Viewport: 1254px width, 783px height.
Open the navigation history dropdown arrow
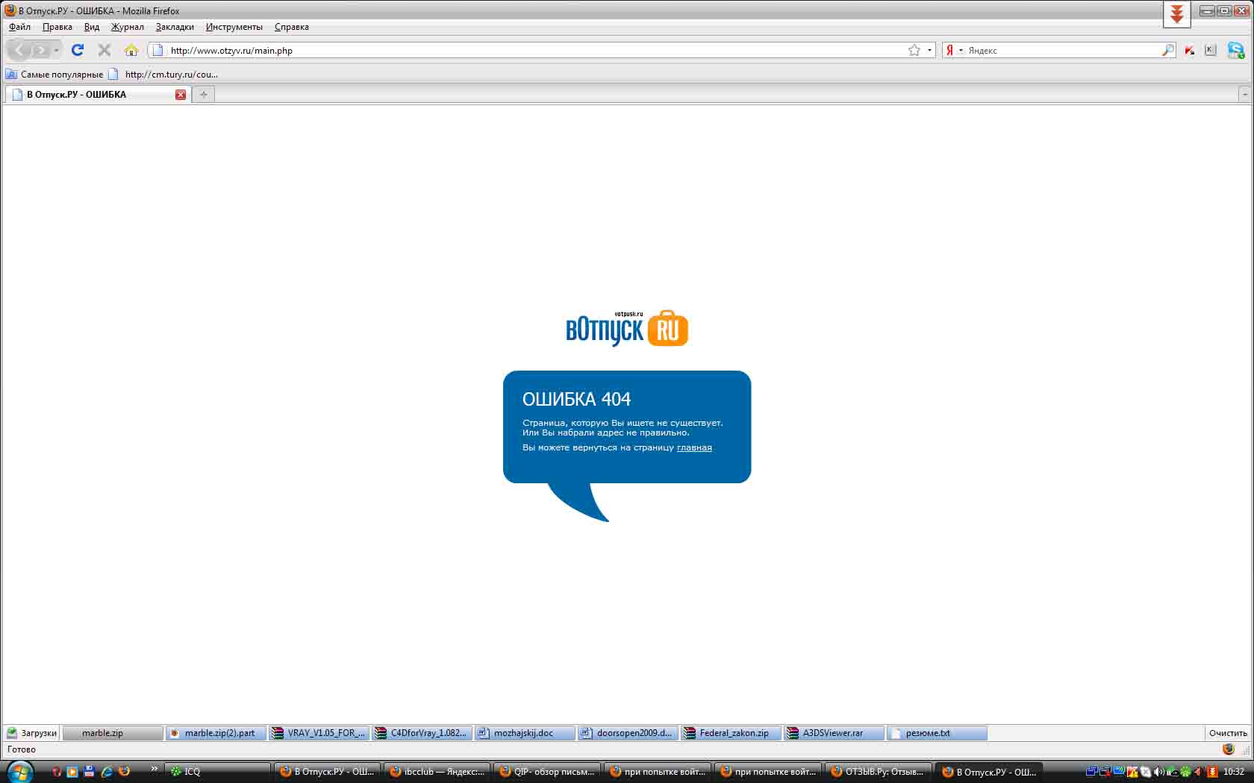56,51
